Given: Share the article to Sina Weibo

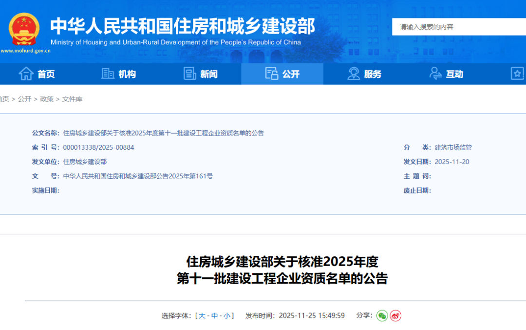Looking at the screenshot, I should tap(395, 316).
